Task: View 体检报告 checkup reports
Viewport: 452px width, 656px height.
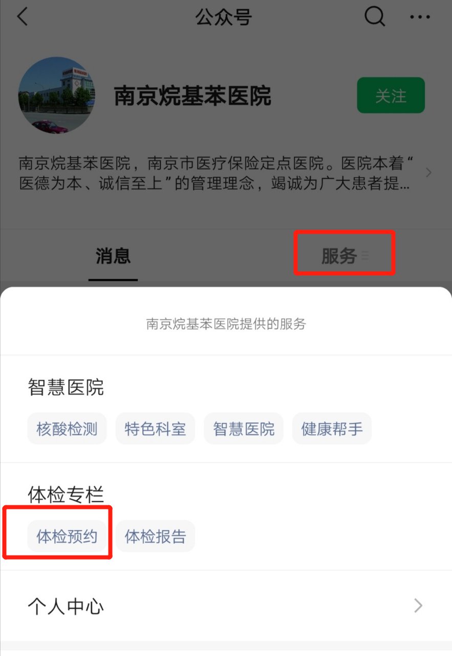Action: pos(155,536)
